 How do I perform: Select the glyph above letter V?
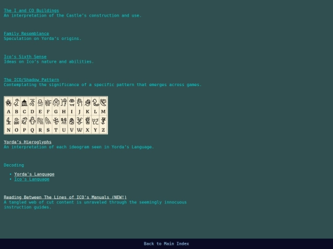point(72,121)
